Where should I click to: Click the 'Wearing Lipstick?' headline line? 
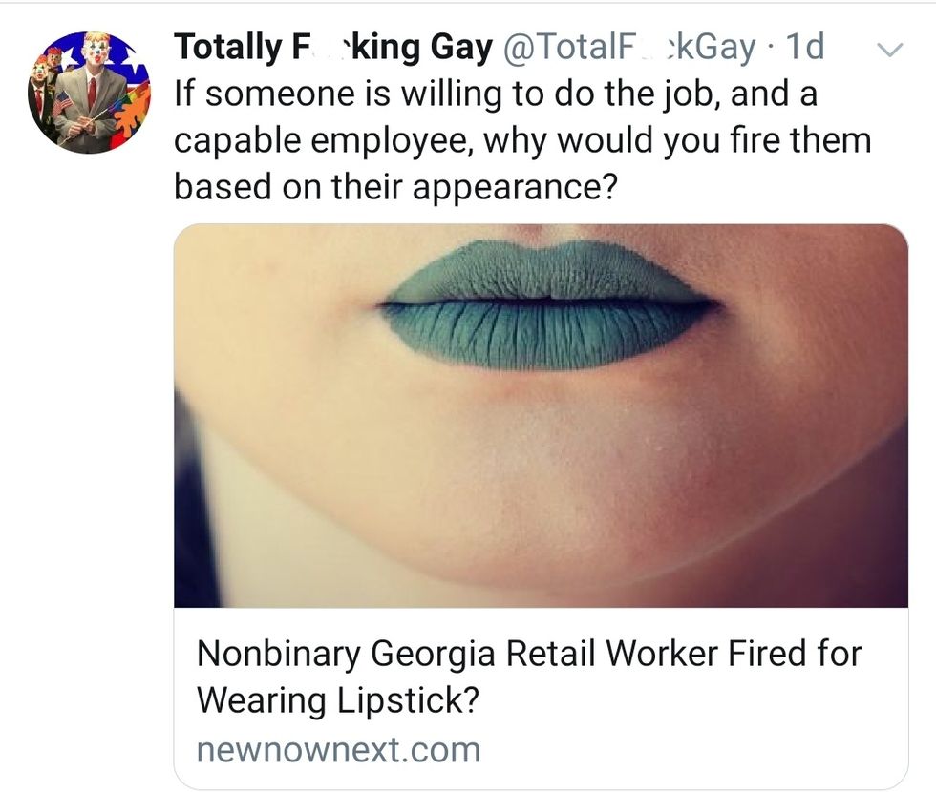pyautogui.click(x=336, y=700)
